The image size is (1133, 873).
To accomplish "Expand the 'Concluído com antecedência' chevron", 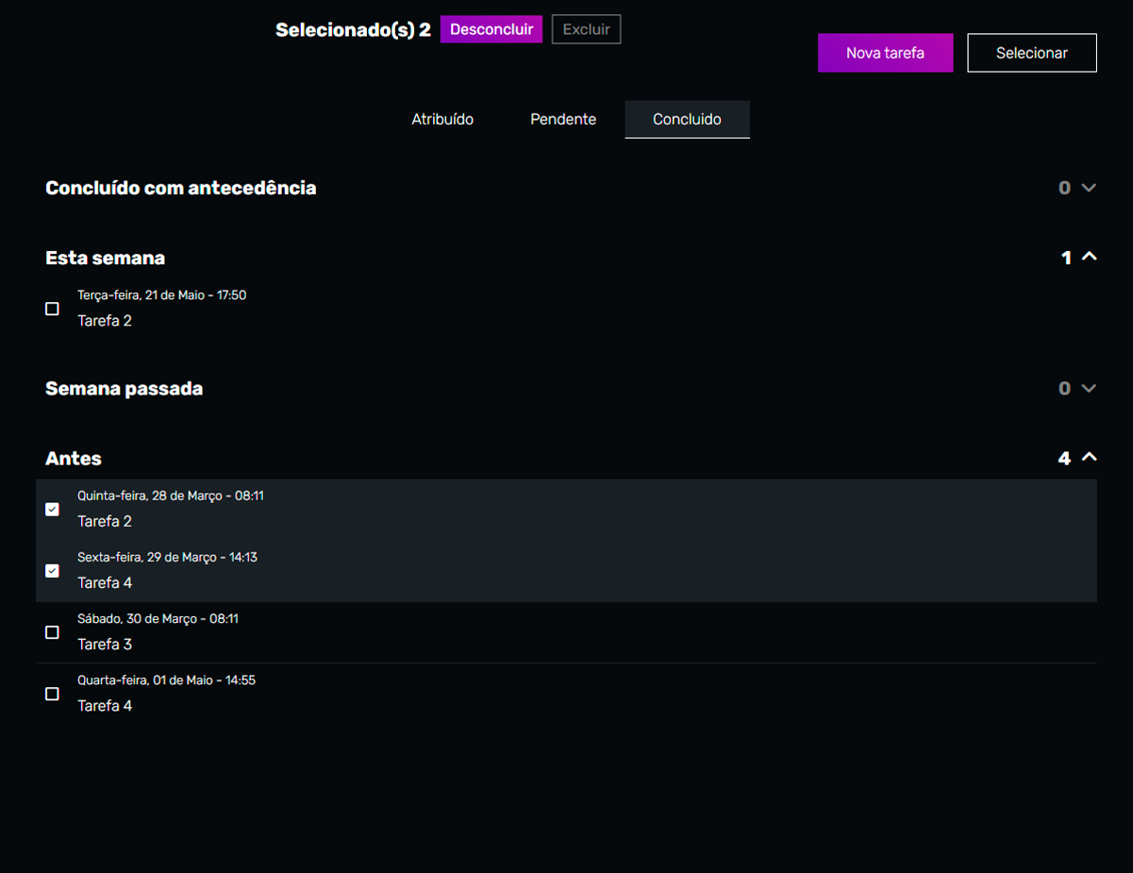I will (1089, 188).
